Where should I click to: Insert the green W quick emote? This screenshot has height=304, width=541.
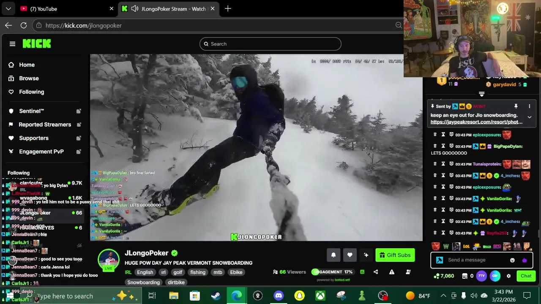(445, 246)
